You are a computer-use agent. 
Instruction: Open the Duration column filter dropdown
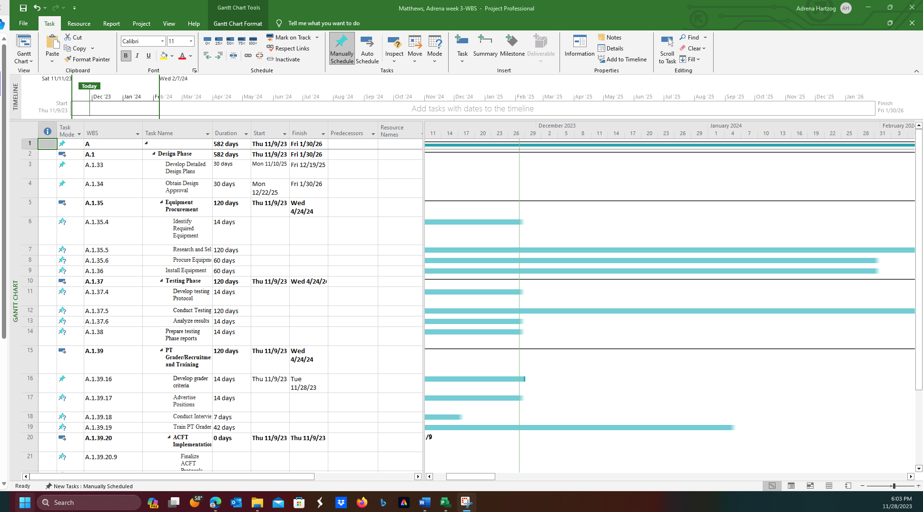[x=246, y=134]
